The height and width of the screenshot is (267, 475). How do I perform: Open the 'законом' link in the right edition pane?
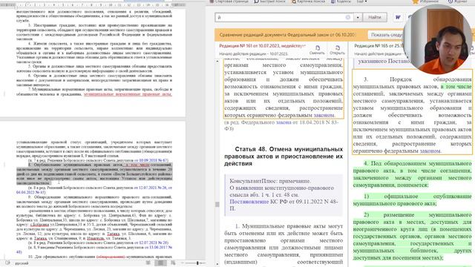(430, 151)
